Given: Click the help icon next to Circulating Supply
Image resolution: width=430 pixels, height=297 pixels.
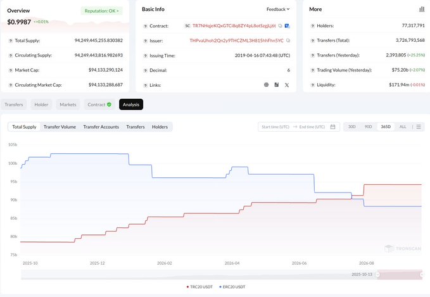Looking at the screenshot, I should [x=10, y=56].
